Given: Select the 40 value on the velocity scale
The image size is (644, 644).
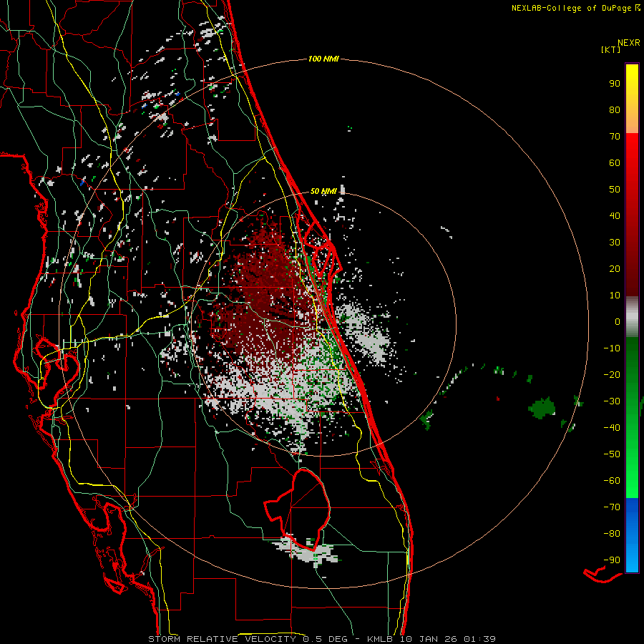Looking at the screenshot, I should (x=615, y=215).
